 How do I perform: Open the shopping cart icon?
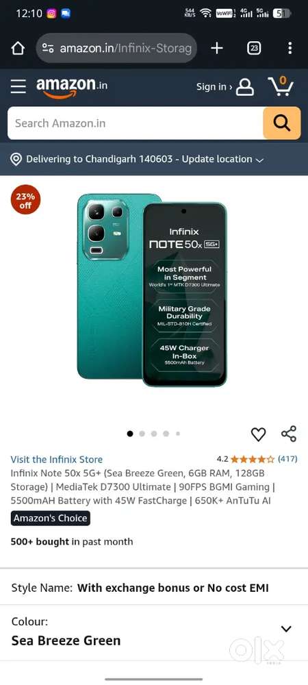coord(280,86)
